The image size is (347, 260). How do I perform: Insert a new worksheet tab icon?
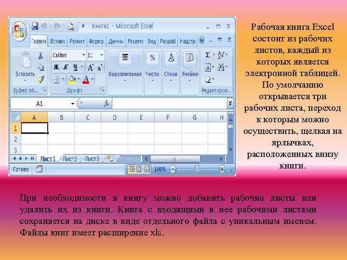110,159
